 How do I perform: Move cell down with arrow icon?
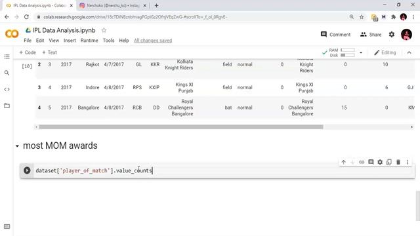tap(352, 162)
